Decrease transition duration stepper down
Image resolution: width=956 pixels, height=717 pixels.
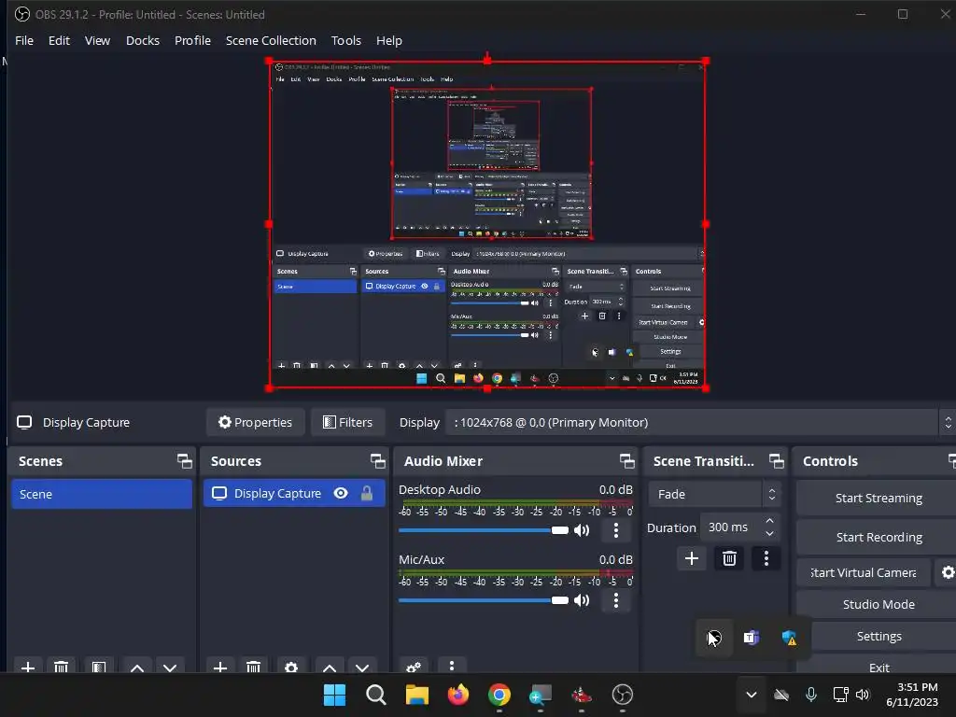click(769, 534)
